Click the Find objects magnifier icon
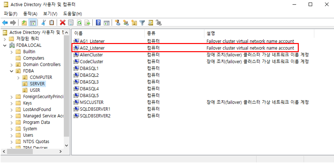The height and width of the screenshot is (163, 334). coord(151,22)
